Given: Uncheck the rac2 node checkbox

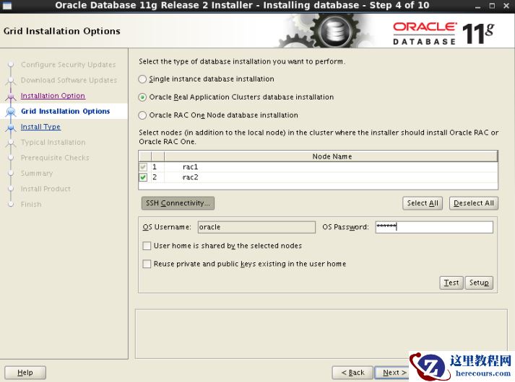Looking at the screenshot, I should click(x=143, y=177).
